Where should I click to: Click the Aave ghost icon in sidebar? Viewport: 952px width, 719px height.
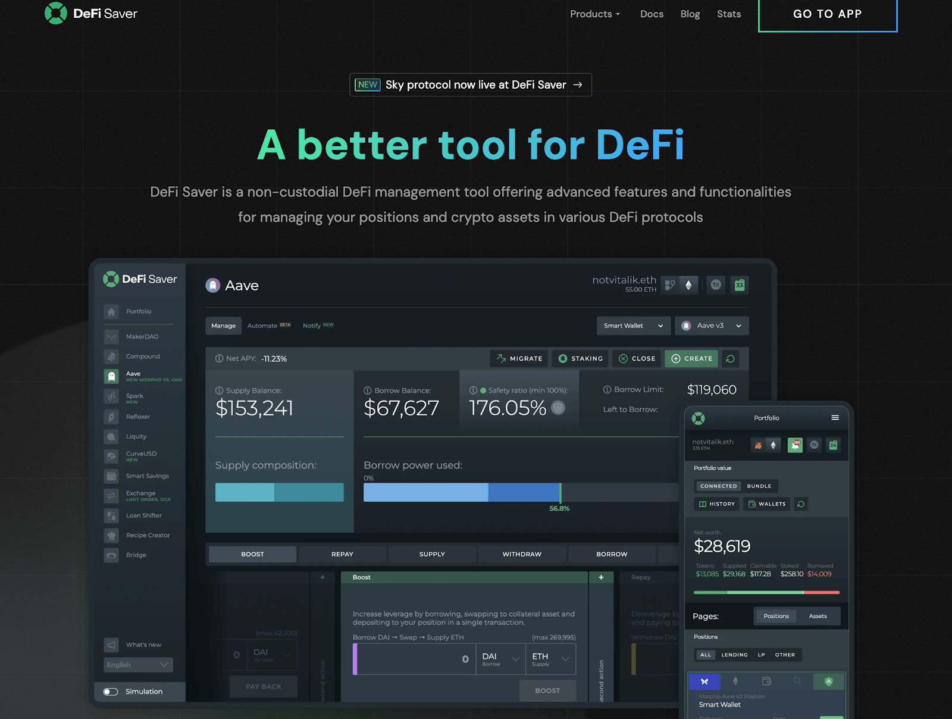pos(111,376)
